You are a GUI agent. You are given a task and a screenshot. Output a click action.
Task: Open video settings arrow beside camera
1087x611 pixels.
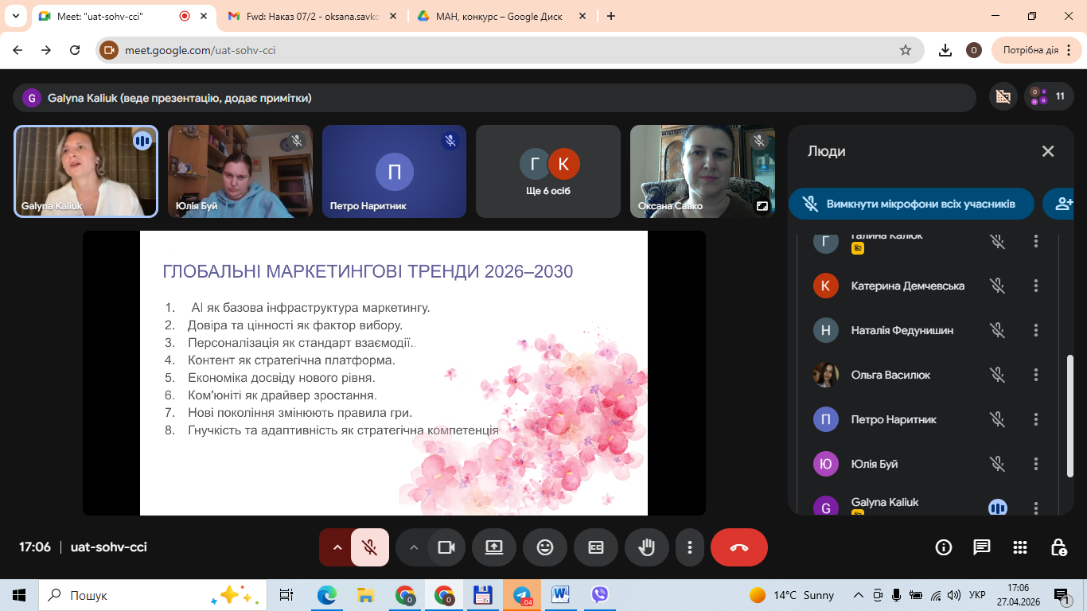[x=412, y=547]
